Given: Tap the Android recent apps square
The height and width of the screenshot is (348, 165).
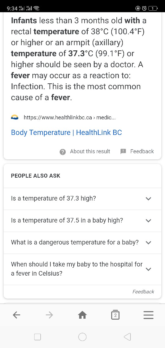Looking at the screenshot, I should [38, 337].
